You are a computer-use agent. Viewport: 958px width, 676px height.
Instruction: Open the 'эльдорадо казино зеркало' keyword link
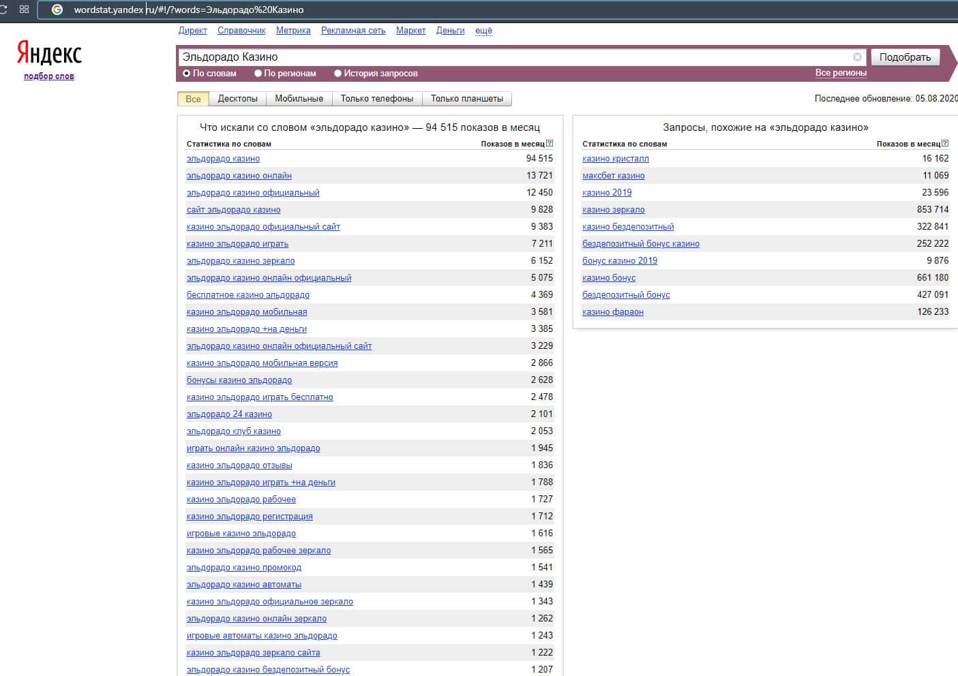[x=241, y=261]
